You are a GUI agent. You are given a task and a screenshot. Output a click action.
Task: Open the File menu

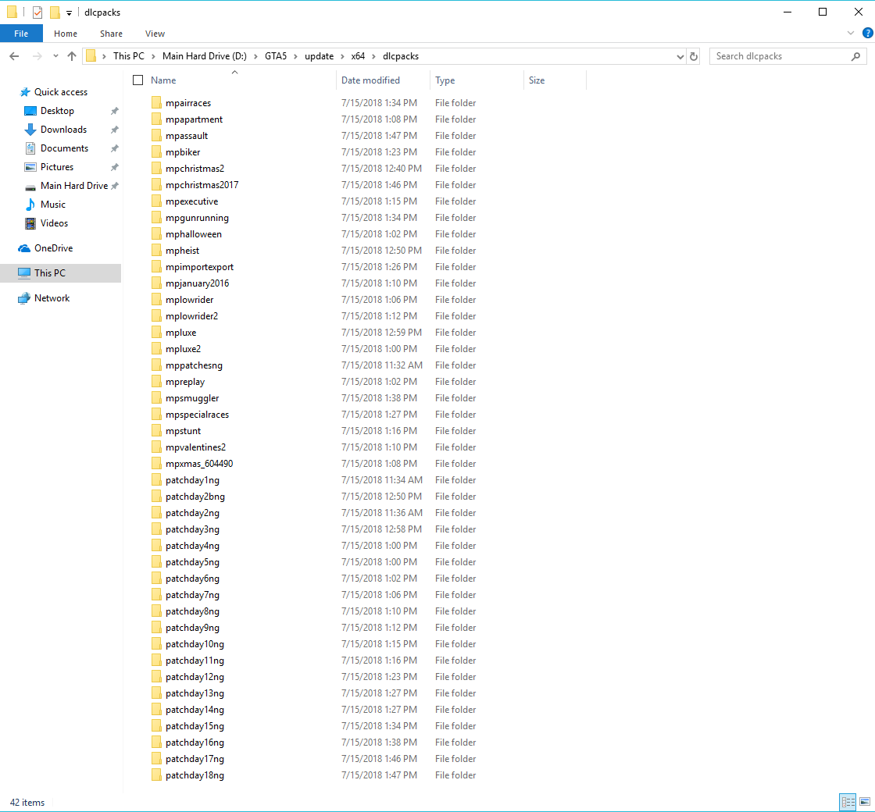pyautogui.click(x=21, y=34)
